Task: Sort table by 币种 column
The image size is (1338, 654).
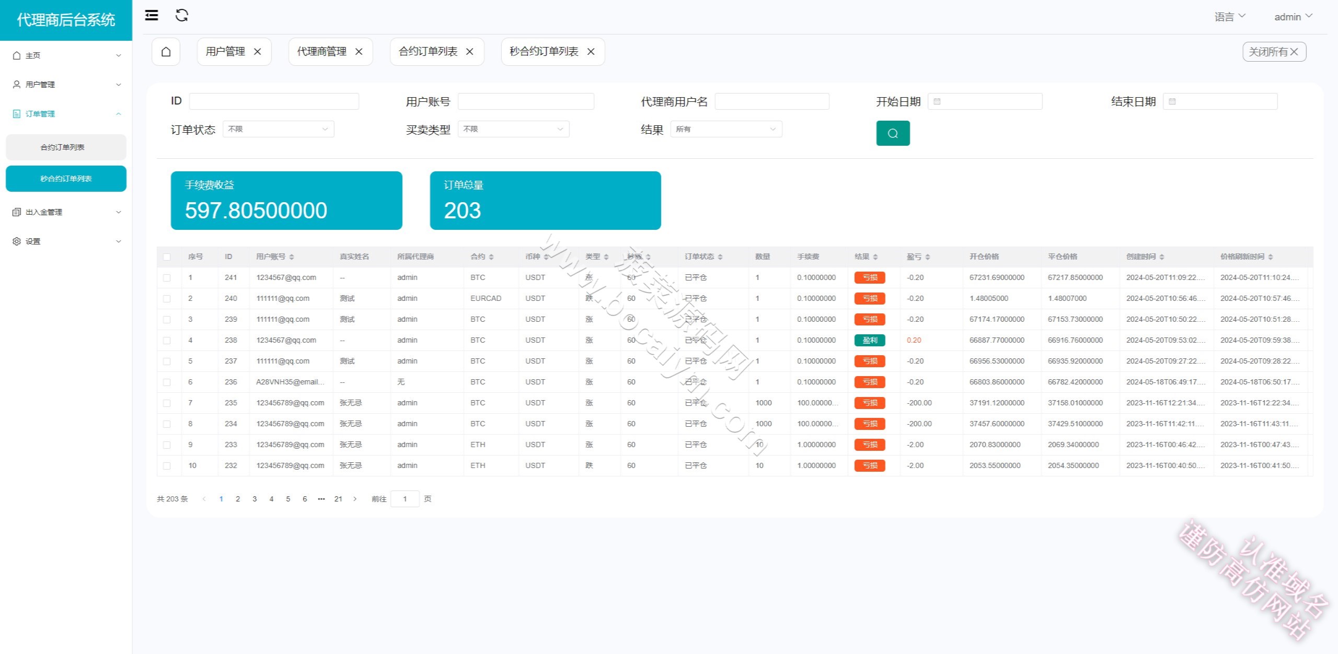Action: pyautogui.click(x=546, y=257)
